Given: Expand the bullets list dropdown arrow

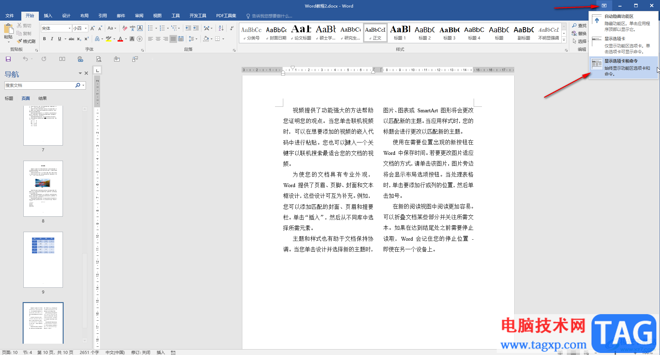Looking at the screenshot, I should coord(156,28).
